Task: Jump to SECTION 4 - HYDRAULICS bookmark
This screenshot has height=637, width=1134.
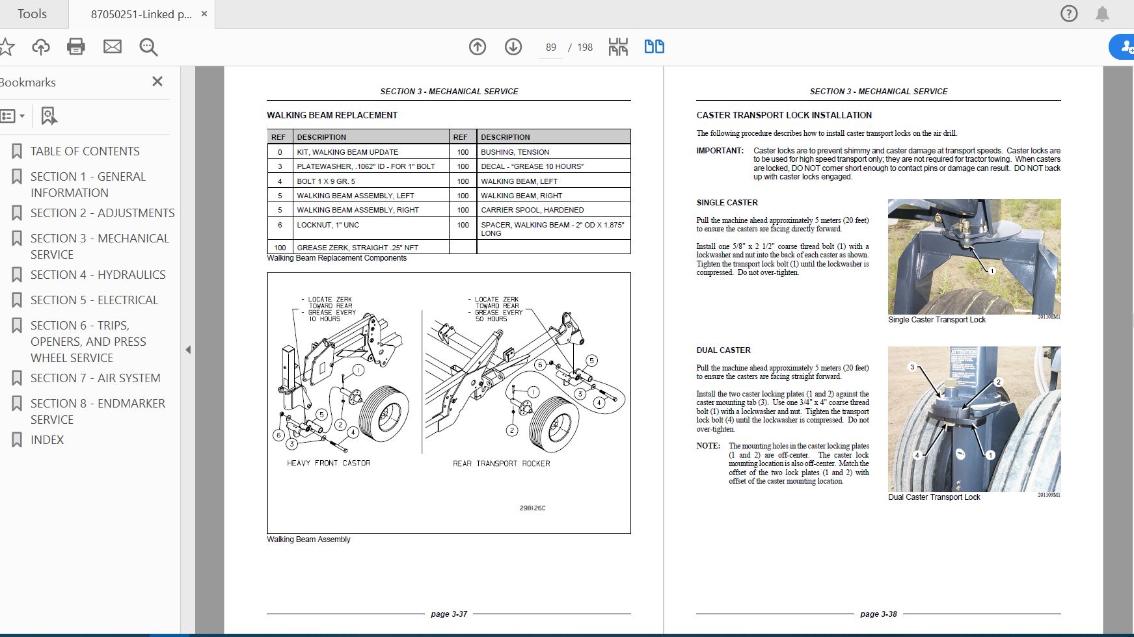Action: tap(97, 274)
